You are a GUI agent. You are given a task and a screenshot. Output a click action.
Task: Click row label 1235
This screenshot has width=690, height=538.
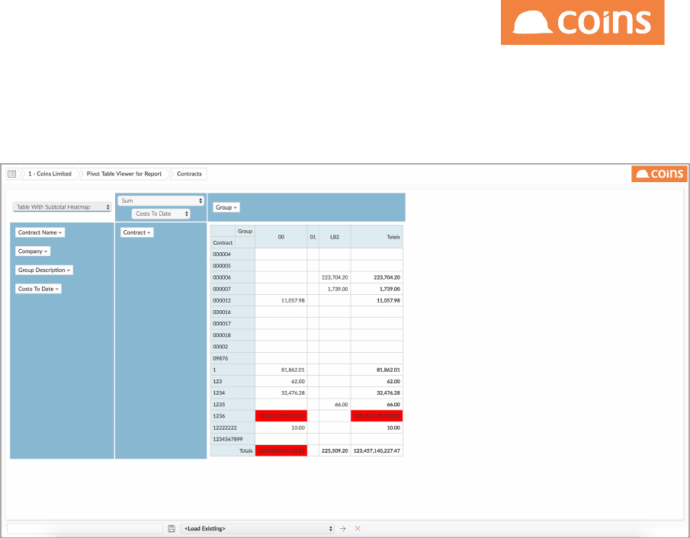(219, 405)
